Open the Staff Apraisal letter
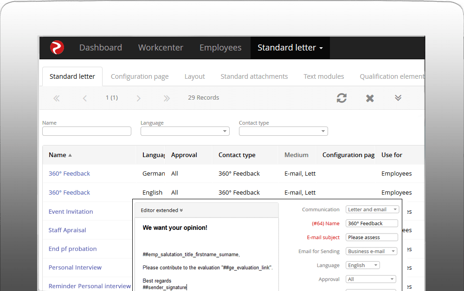Screen dimensions: 464x291 [67, 230]
